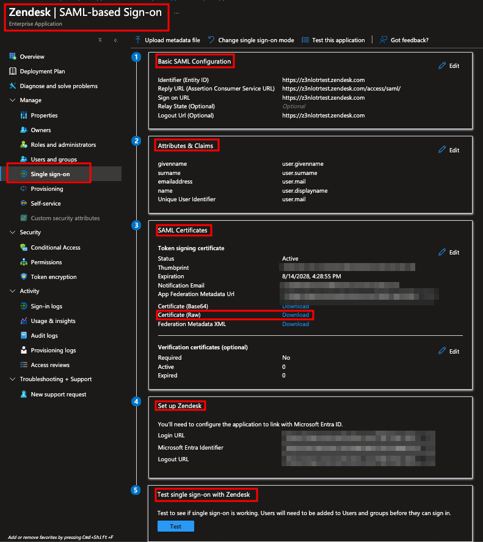
Task: Click the undo icon beside Change single sign-on mode
Action: coord(211,40)
